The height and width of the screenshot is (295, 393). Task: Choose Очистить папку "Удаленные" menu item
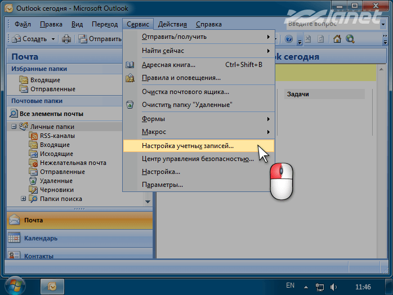coord(187,105)
